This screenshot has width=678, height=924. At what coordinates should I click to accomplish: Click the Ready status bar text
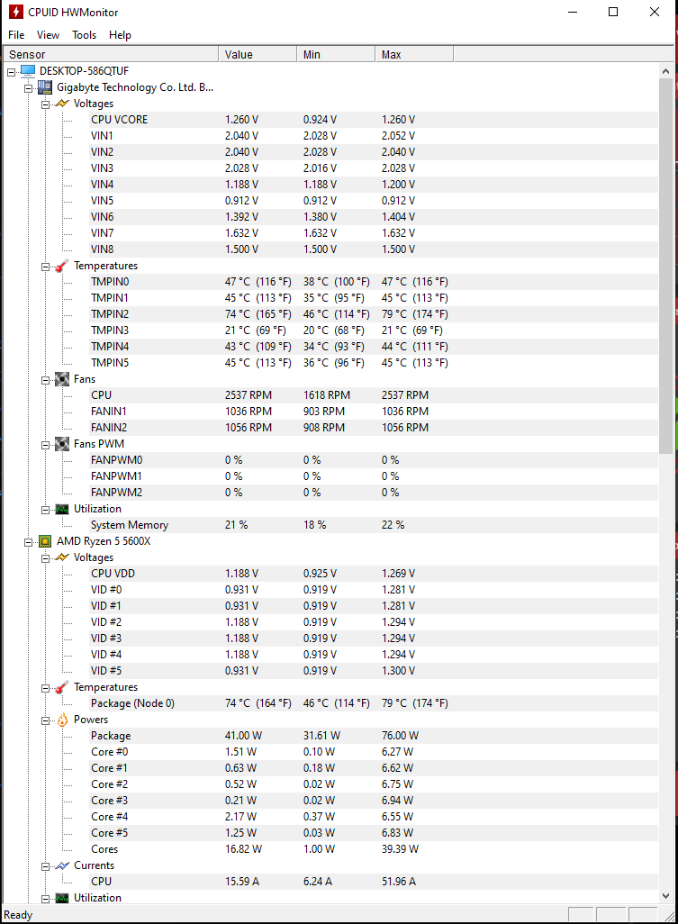pos(18,915)
